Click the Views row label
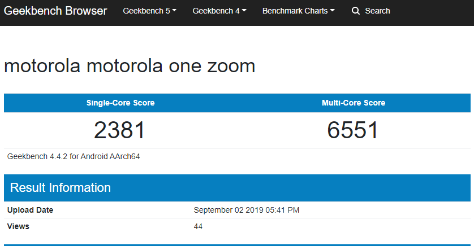This screenshot has height=246, width=474. (18, 226)
